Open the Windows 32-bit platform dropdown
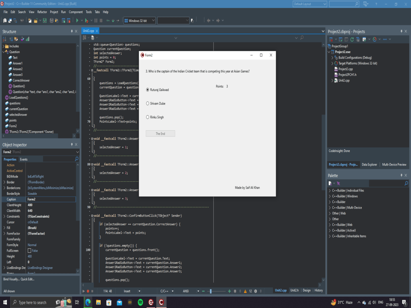 pos(153,20)
